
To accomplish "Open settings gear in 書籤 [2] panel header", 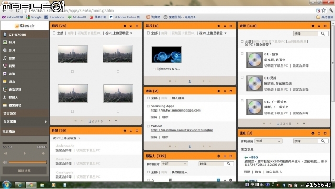I will click(x=219, y=91).
